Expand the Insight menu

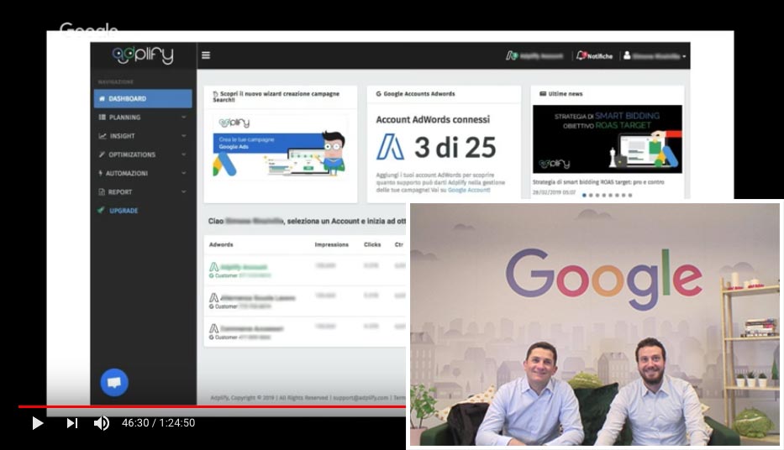[x=143, y=136]
